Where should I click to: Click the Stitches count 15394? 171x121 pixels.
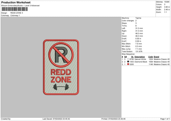[x=167, y=2]
